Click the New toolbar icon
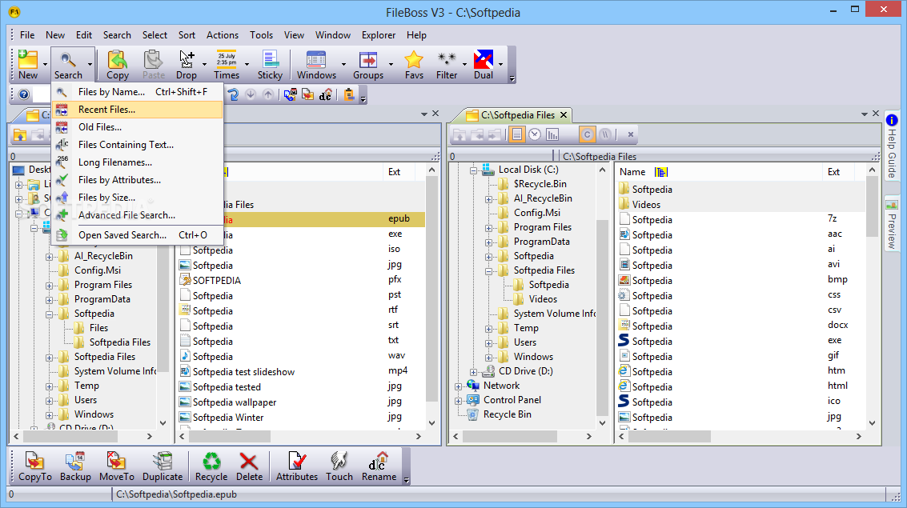The image size is (907, 508). (x=28, y=64)
